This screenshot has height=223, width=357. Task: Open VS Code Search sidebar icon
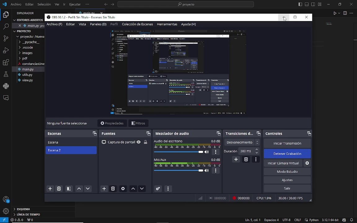click(x=6, y=26)
